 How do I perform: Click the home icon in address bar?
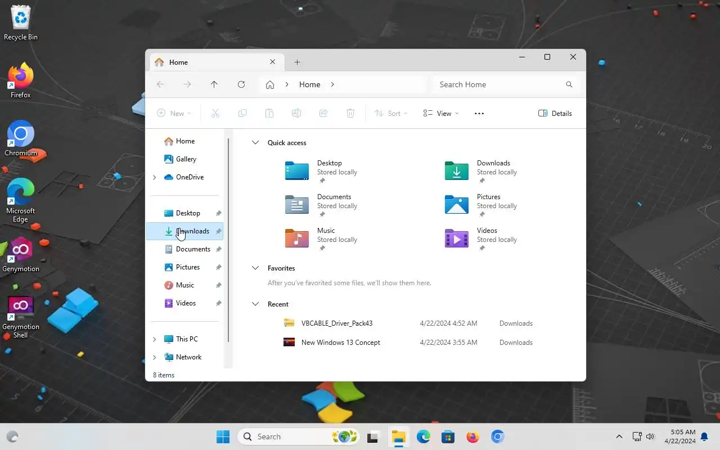pyautogui.click(x=270, y=84)
